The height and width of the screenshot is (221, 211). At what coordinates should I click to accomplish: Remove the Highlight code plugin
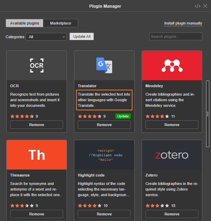point(104,214)
